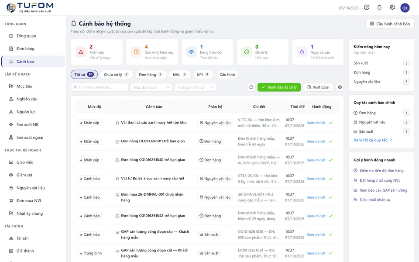The height and width of the screenshot is (262, 419).
Task: Open 'Giám sát' in the sidebar
Action: coord(33,175)
